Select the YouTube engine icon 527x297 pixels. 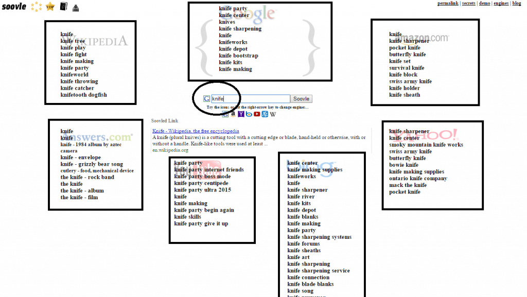coord(256,114)
